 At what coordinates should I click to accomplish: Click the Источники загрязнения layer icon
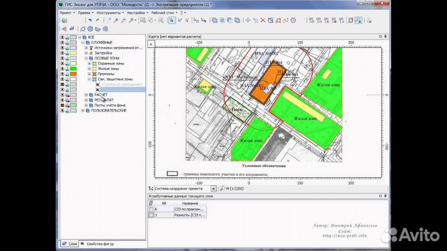(x=91, y=48)
